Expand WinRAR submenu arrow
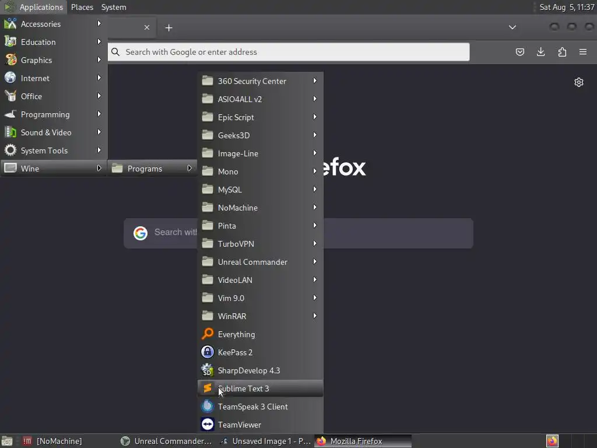597x448 pixels. [x=315, y=316]
